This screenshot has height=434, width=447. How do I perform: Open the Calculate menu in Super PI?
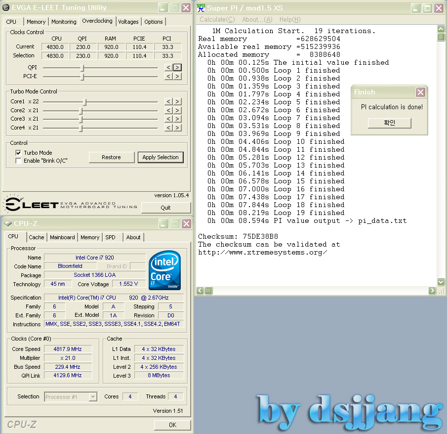click(x=217, y=19)
